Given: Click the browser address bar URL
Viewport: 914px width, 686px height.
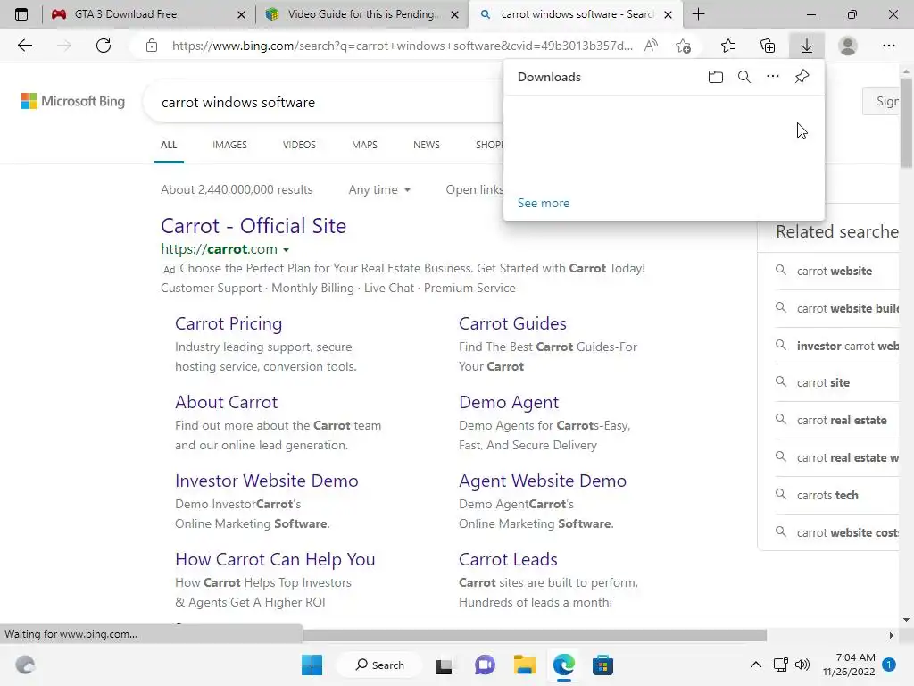Looking at the screenshot, I should [403, 46].
